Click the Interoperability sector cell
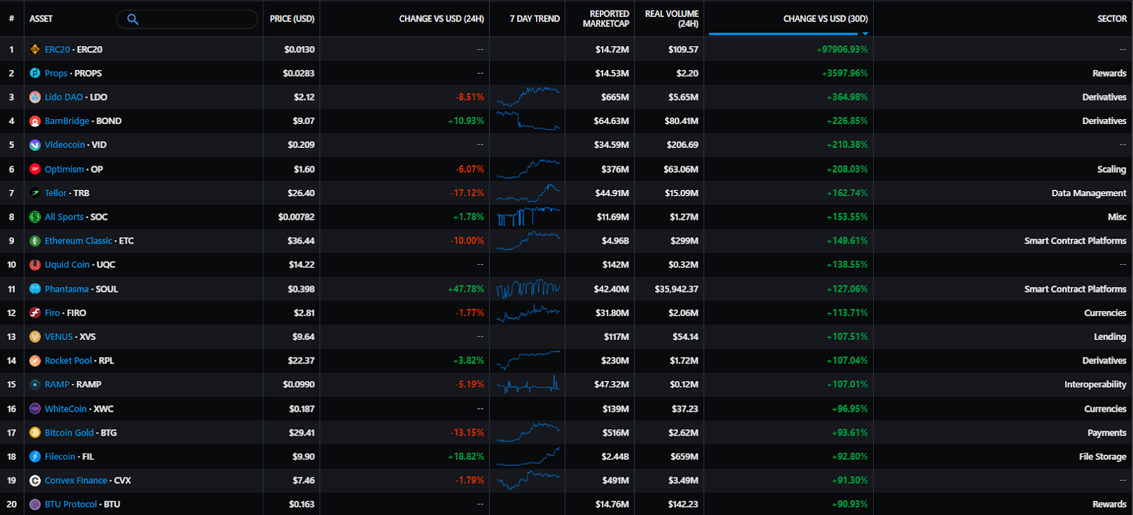The height and width of the screenshot is (515, 1133). (x=1095, y=384)
